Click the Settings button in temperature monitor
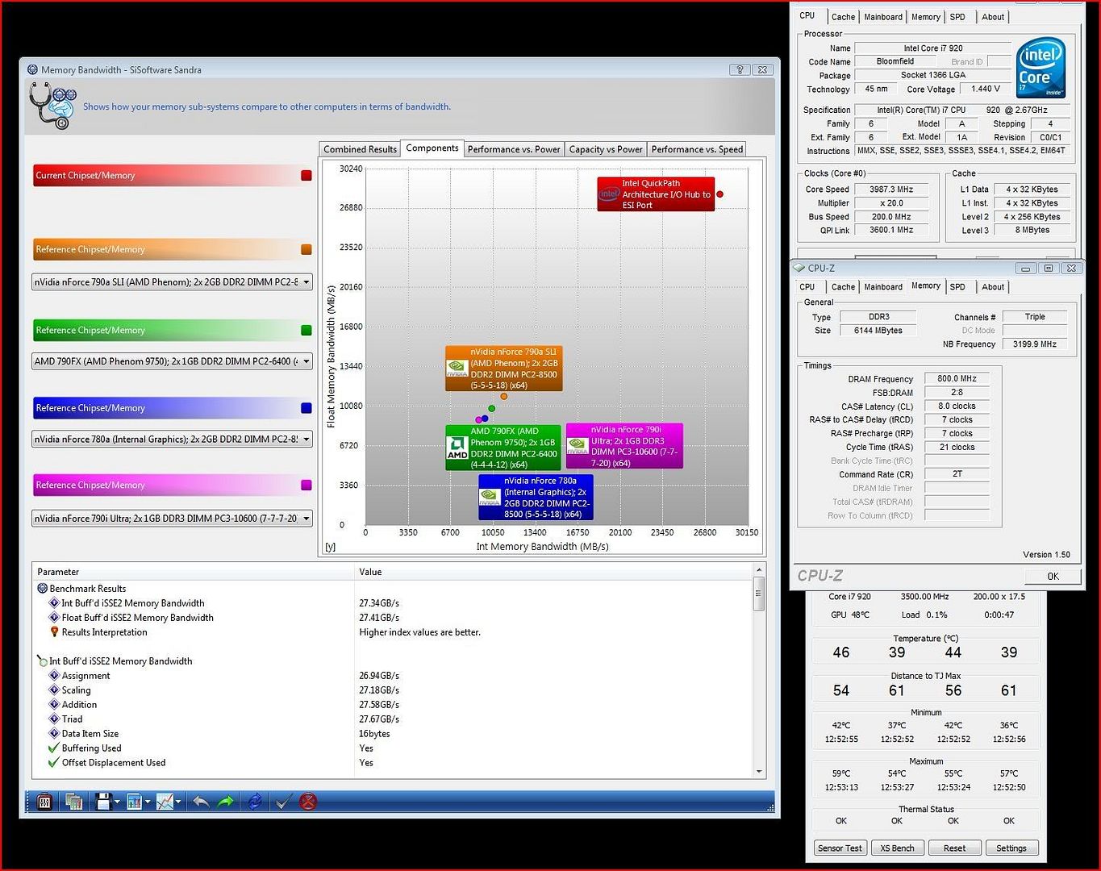Image resolution: width=1101 pixels, height=871 pixels. [1011, 848]
